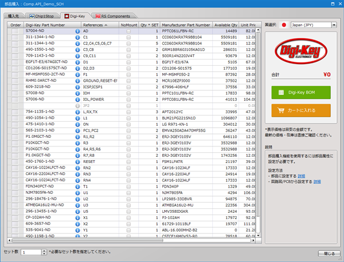Tick Order checkbox for NJM7805FA-ND row

tap(15, 193)
